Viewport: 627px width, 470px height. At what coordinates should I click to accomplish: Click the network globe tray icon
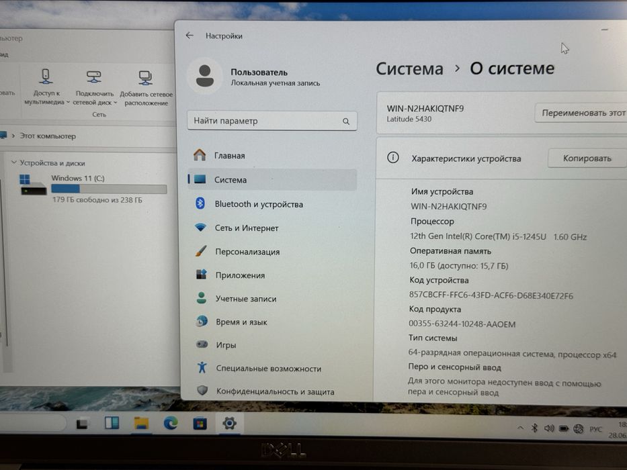click(578, 429)
